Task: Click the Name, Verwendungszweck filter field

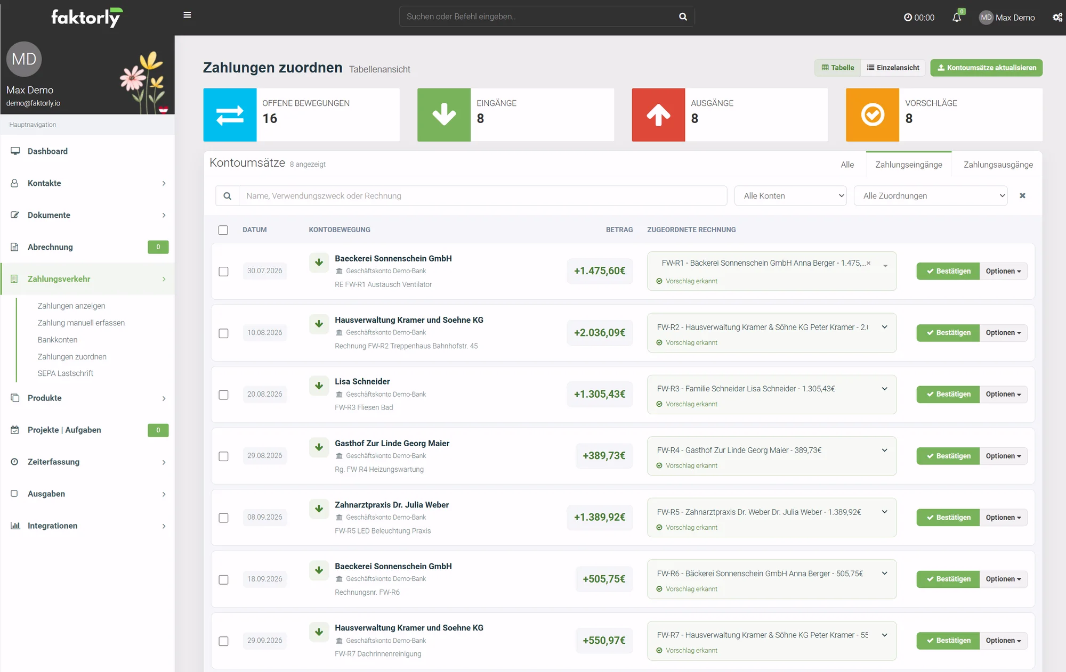Action: tap(483, 196)
